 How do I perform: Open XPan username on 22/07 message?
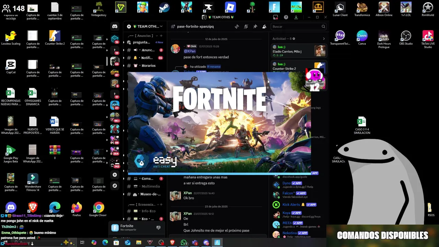[x=188, y=193]
